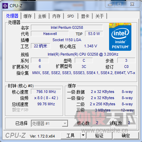Viewport: 142px width, 142px height.
Task: Switch to the 显卡 tab
Action: [85, 16]
